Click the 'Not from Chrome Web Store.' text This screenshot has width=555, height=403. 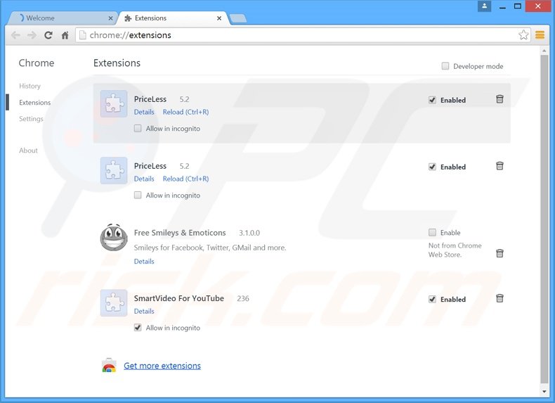(x=455, y=250)
